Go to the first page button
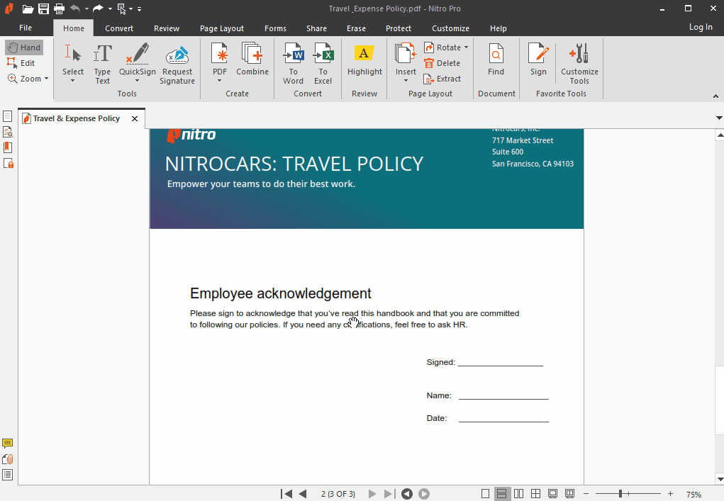Image resolution: width=724 pixels, height=501 pixels. 286,494
